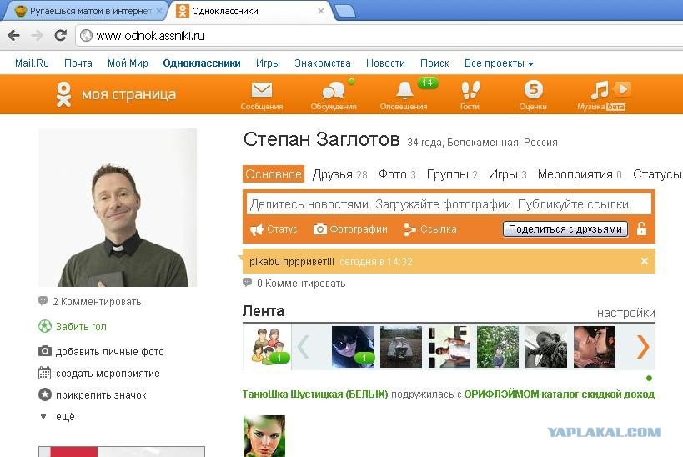
Task: Click the friends group icon in Лента
Action: point(267,346)
